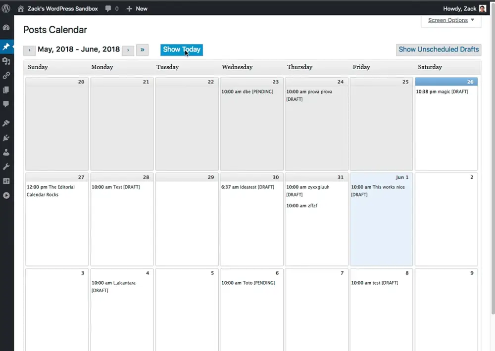Open the WordPress logo menu

[x=6, y=8]
